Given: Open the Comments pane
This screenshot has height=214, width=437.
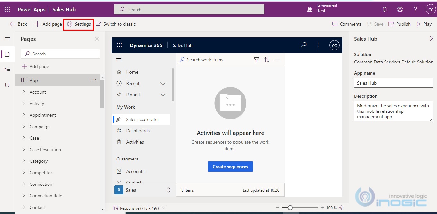Looking at the screenshot, I should 347,24.
